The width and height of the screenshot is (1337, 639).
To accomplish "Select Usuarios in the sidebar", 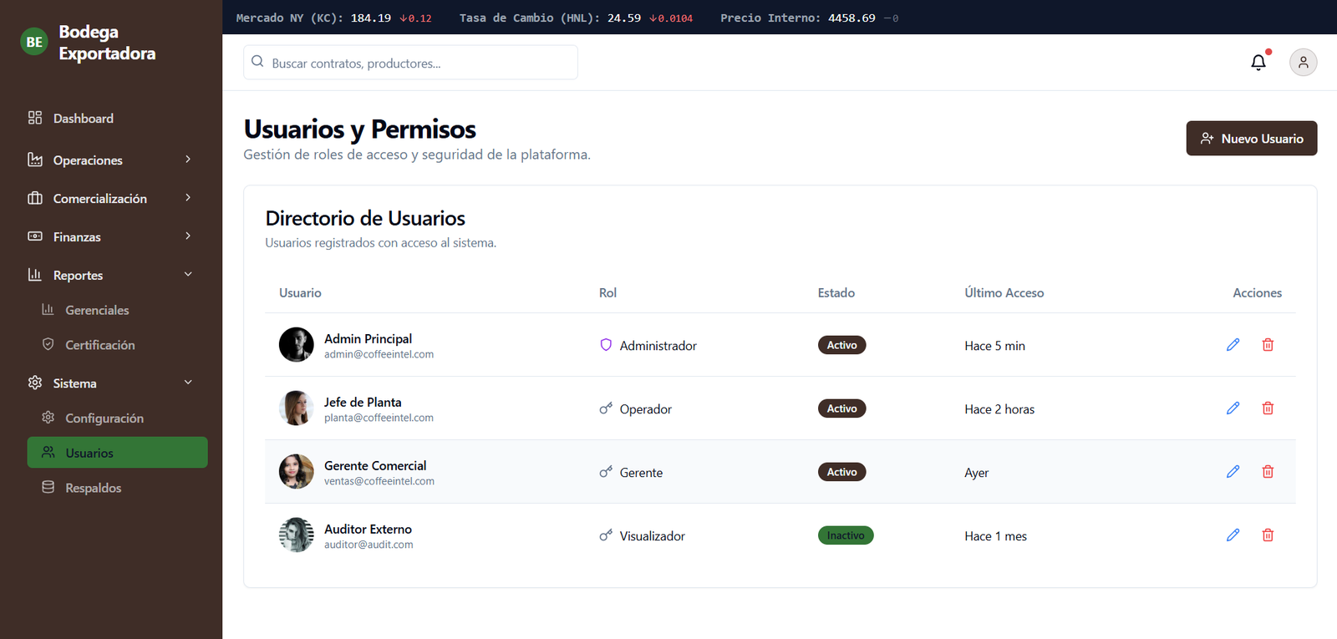I will point(117,453).
